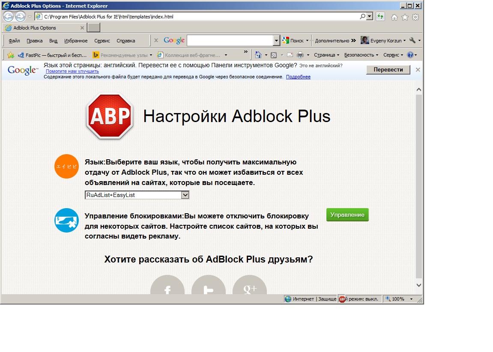Open the Файл menu
This screenshot has height=352, width=493.
14,41
